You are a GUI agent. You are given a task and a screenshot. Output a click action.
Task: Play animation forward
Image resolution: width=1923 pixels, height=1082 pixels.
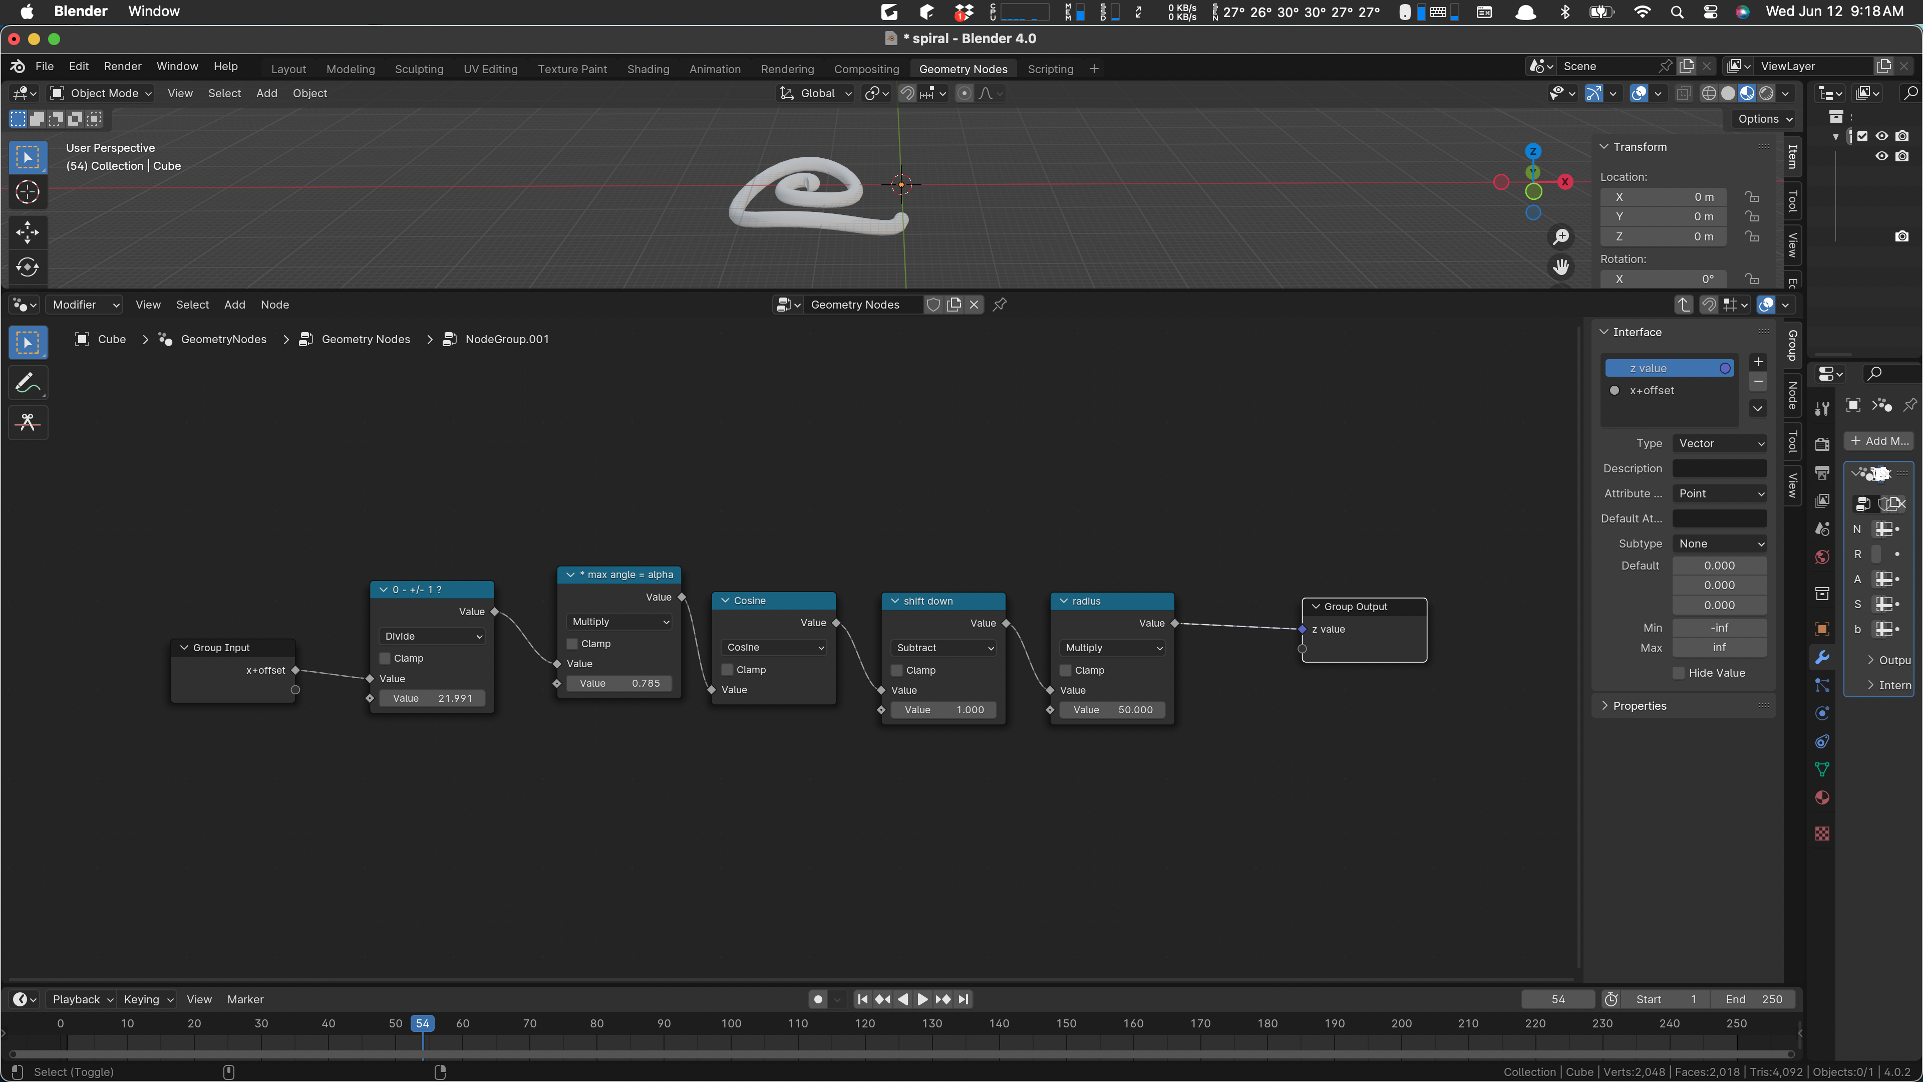tap(922, 999)
